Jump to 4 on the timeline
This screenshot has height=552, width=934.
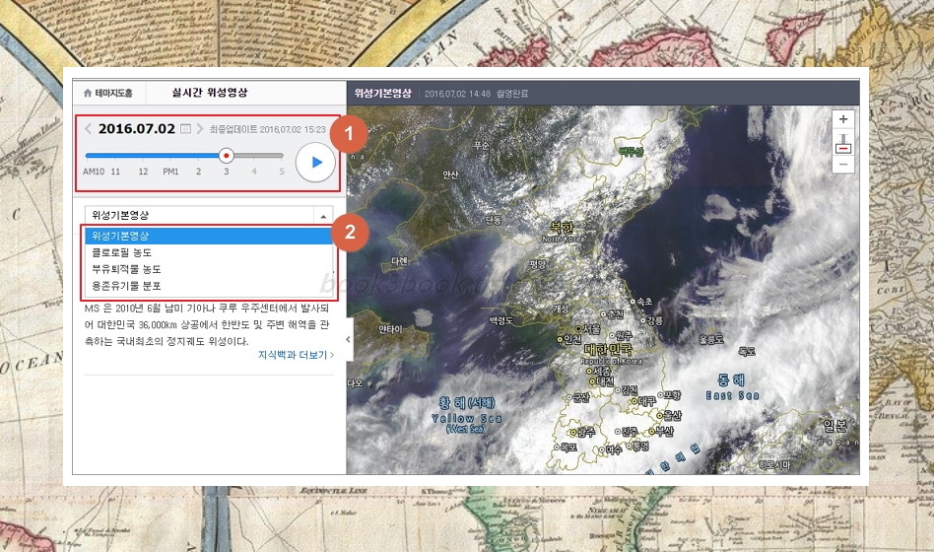click(x=254, y=172)
